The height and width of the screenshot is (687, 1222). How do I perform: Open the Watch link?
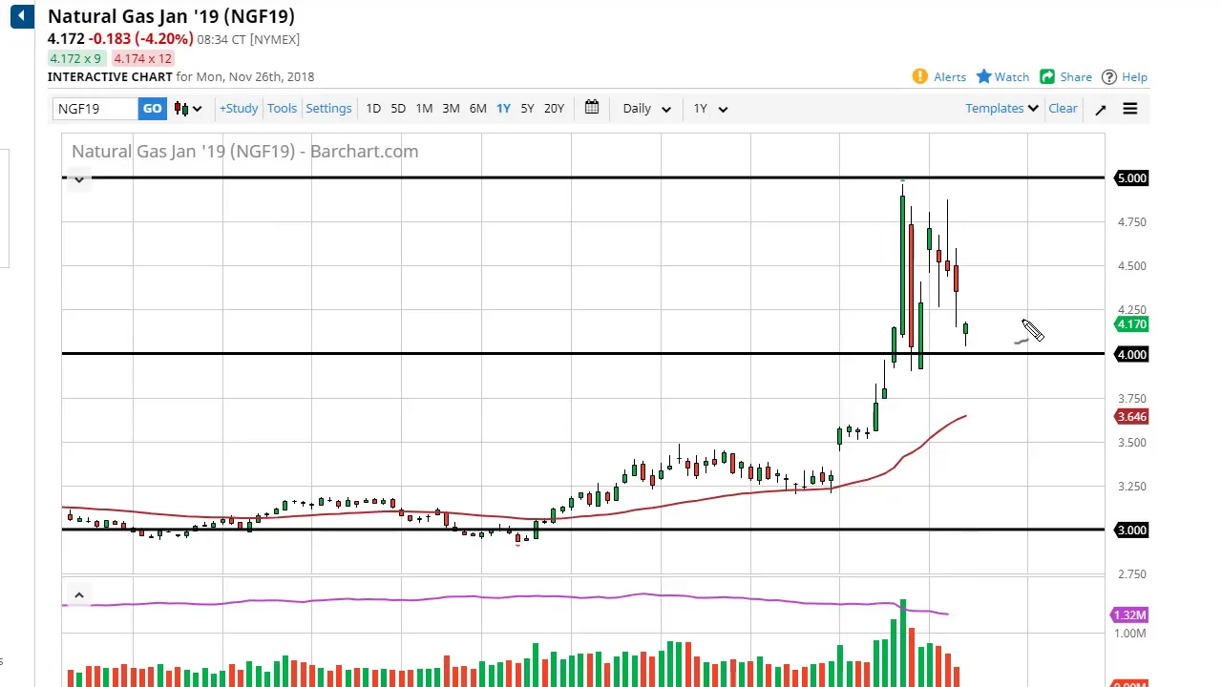pyautogui.click(x=1012, y=77)
